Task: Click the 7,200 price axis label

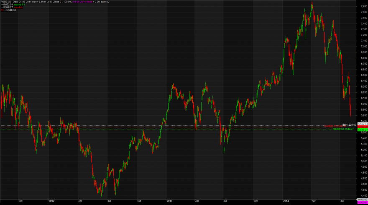Action: pos(364,35)
